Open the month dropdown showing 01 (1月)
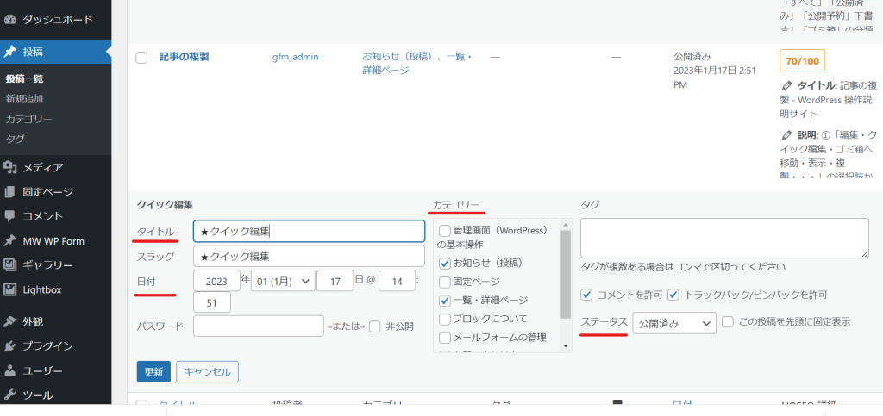Viewport: 883px width, 416px height. coord(283,281)
